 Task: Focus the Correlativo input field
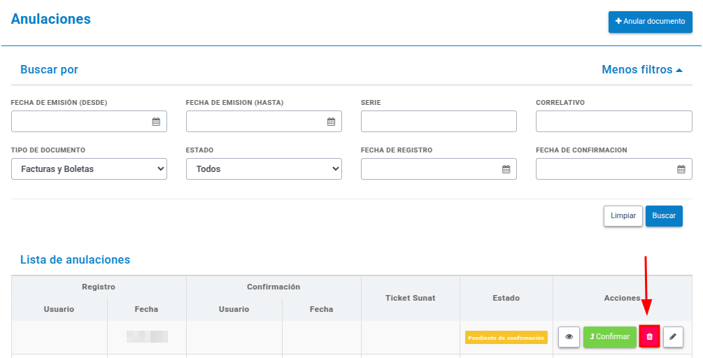(613, 122)
